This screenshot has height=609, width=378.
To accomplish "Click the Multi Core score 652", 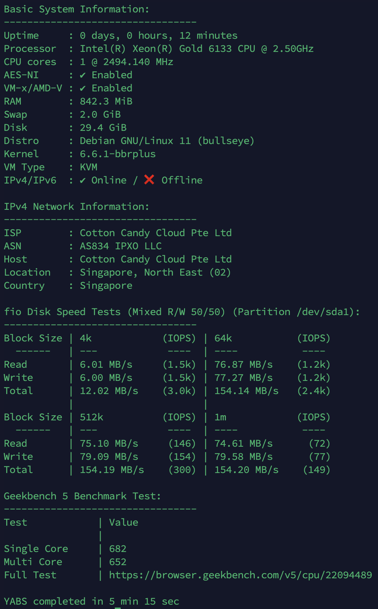I will (118, 562).
